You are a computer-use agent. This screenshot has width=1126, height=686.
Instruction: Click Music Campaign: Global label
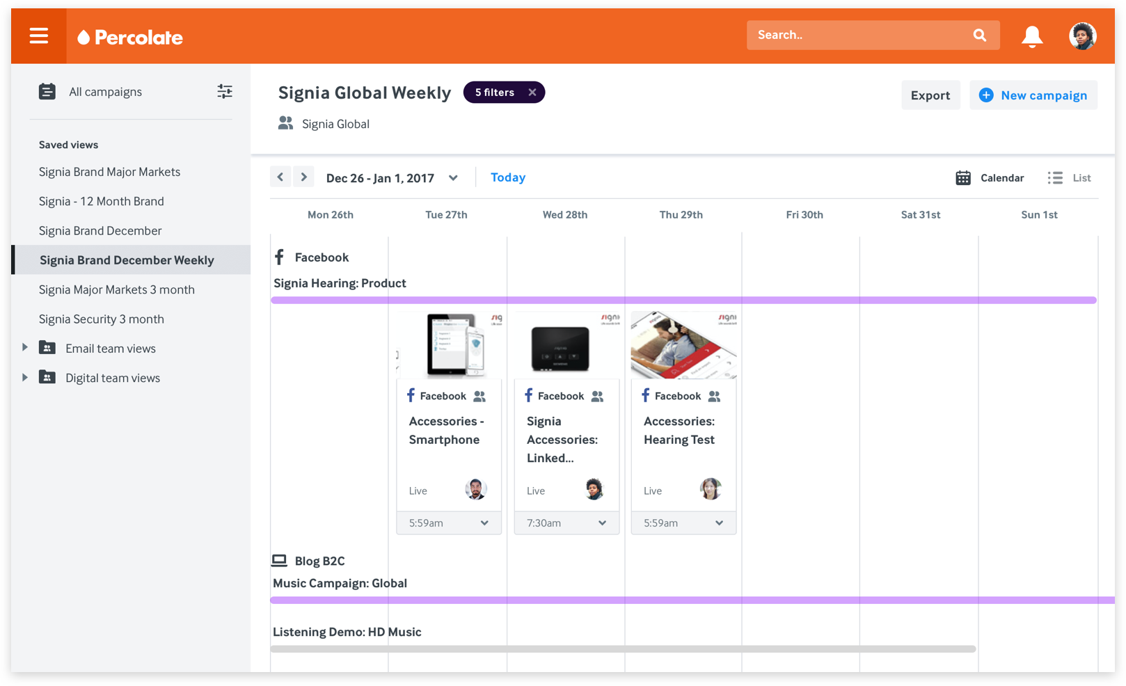click(x=340, y=583)
